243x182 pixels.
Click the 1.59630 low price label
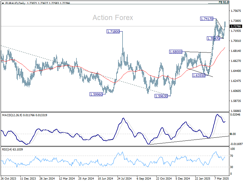[161, 96]
